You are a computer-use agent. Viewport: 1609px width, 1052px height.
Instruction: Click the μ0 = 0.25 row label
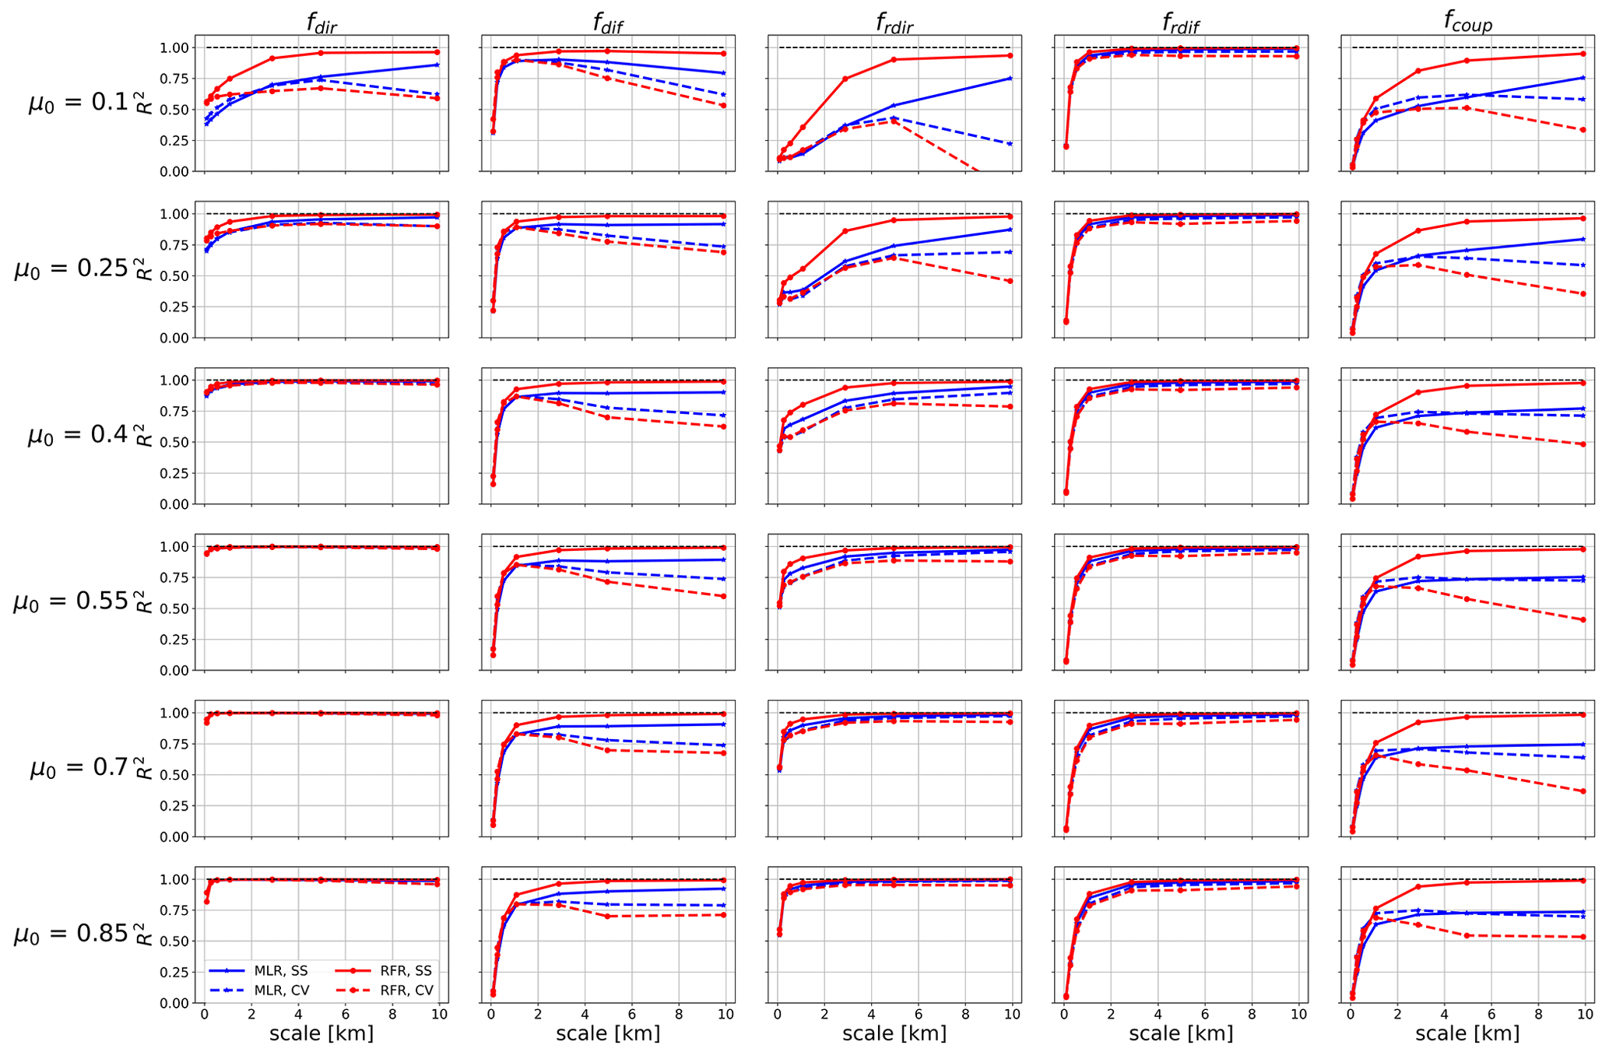(x=72, y=268)
